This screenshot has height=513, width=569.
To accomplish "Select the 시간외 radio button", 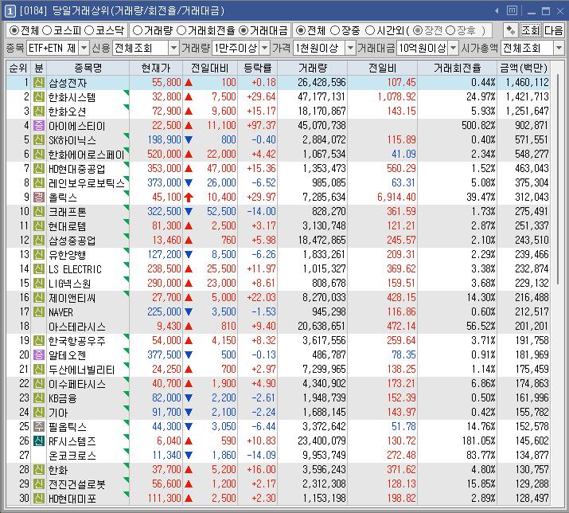I will point(370,30).
